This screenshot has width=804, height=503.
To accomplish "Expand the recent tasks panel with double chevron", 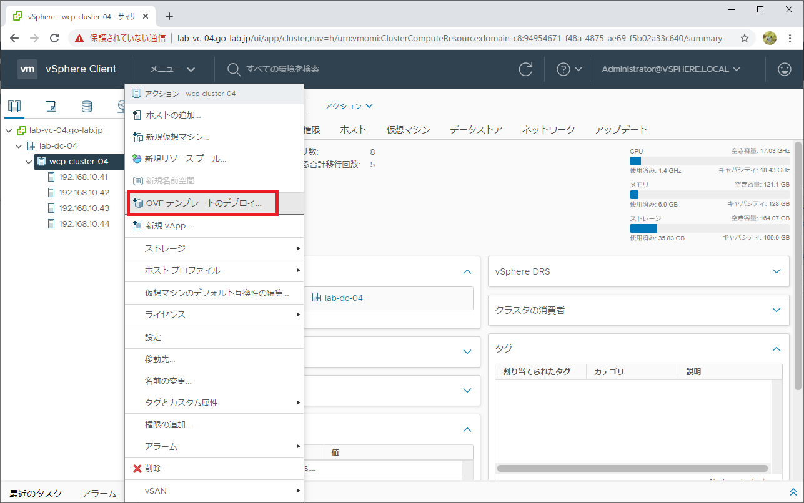I will coord(793,492).
